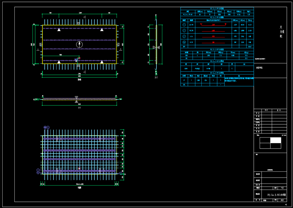Select the red straight bar in schedule row 3
The width and height of the screenshot is (293, 208).
click(x=213, y=37)
